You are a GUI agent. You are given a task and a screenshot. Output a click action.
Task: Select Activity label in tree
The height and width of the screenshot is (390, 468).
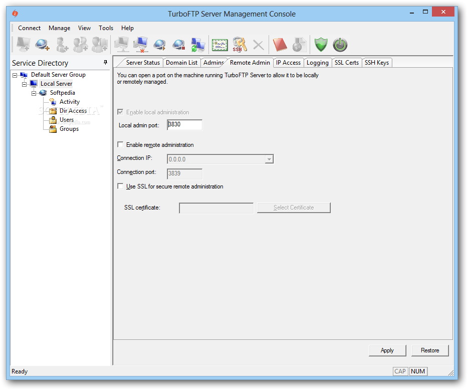coord(70,102)
